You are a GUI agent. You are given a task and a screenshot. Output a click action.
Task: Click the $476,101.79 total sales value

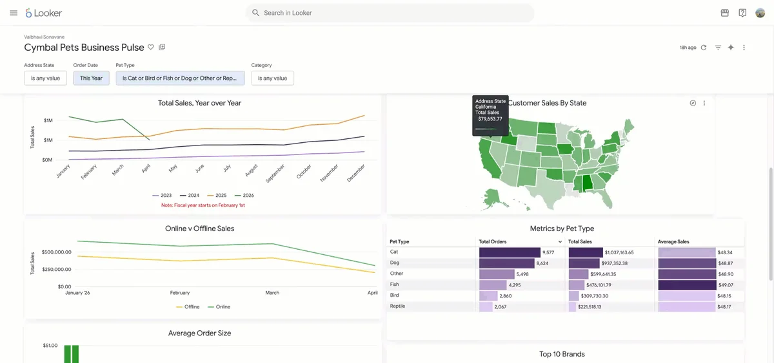click(x=599, y=284)
